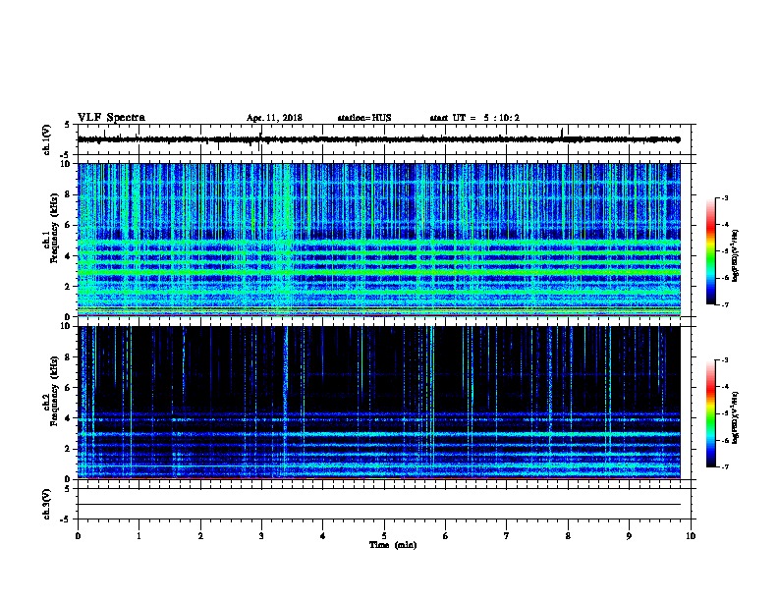Click the "start UT = 5 : 10: 2" text

tap(474, 118)
